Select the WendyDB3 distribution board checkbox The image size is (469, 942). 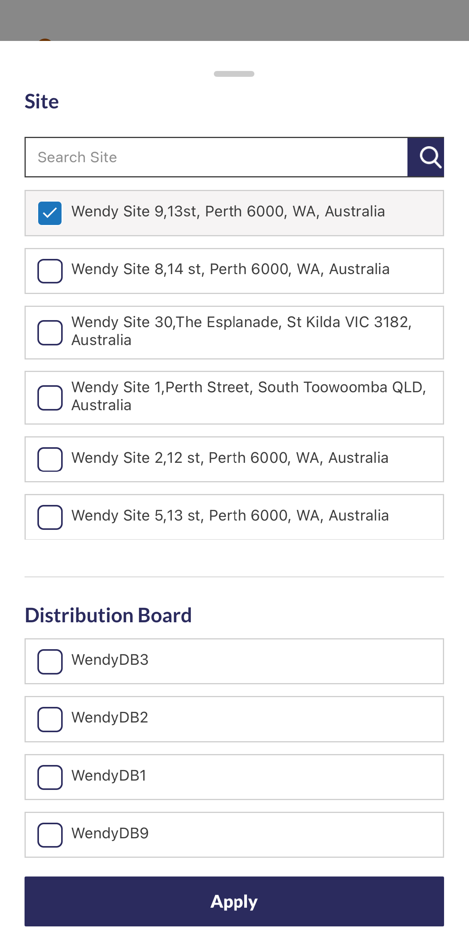(x=50, y=661)
